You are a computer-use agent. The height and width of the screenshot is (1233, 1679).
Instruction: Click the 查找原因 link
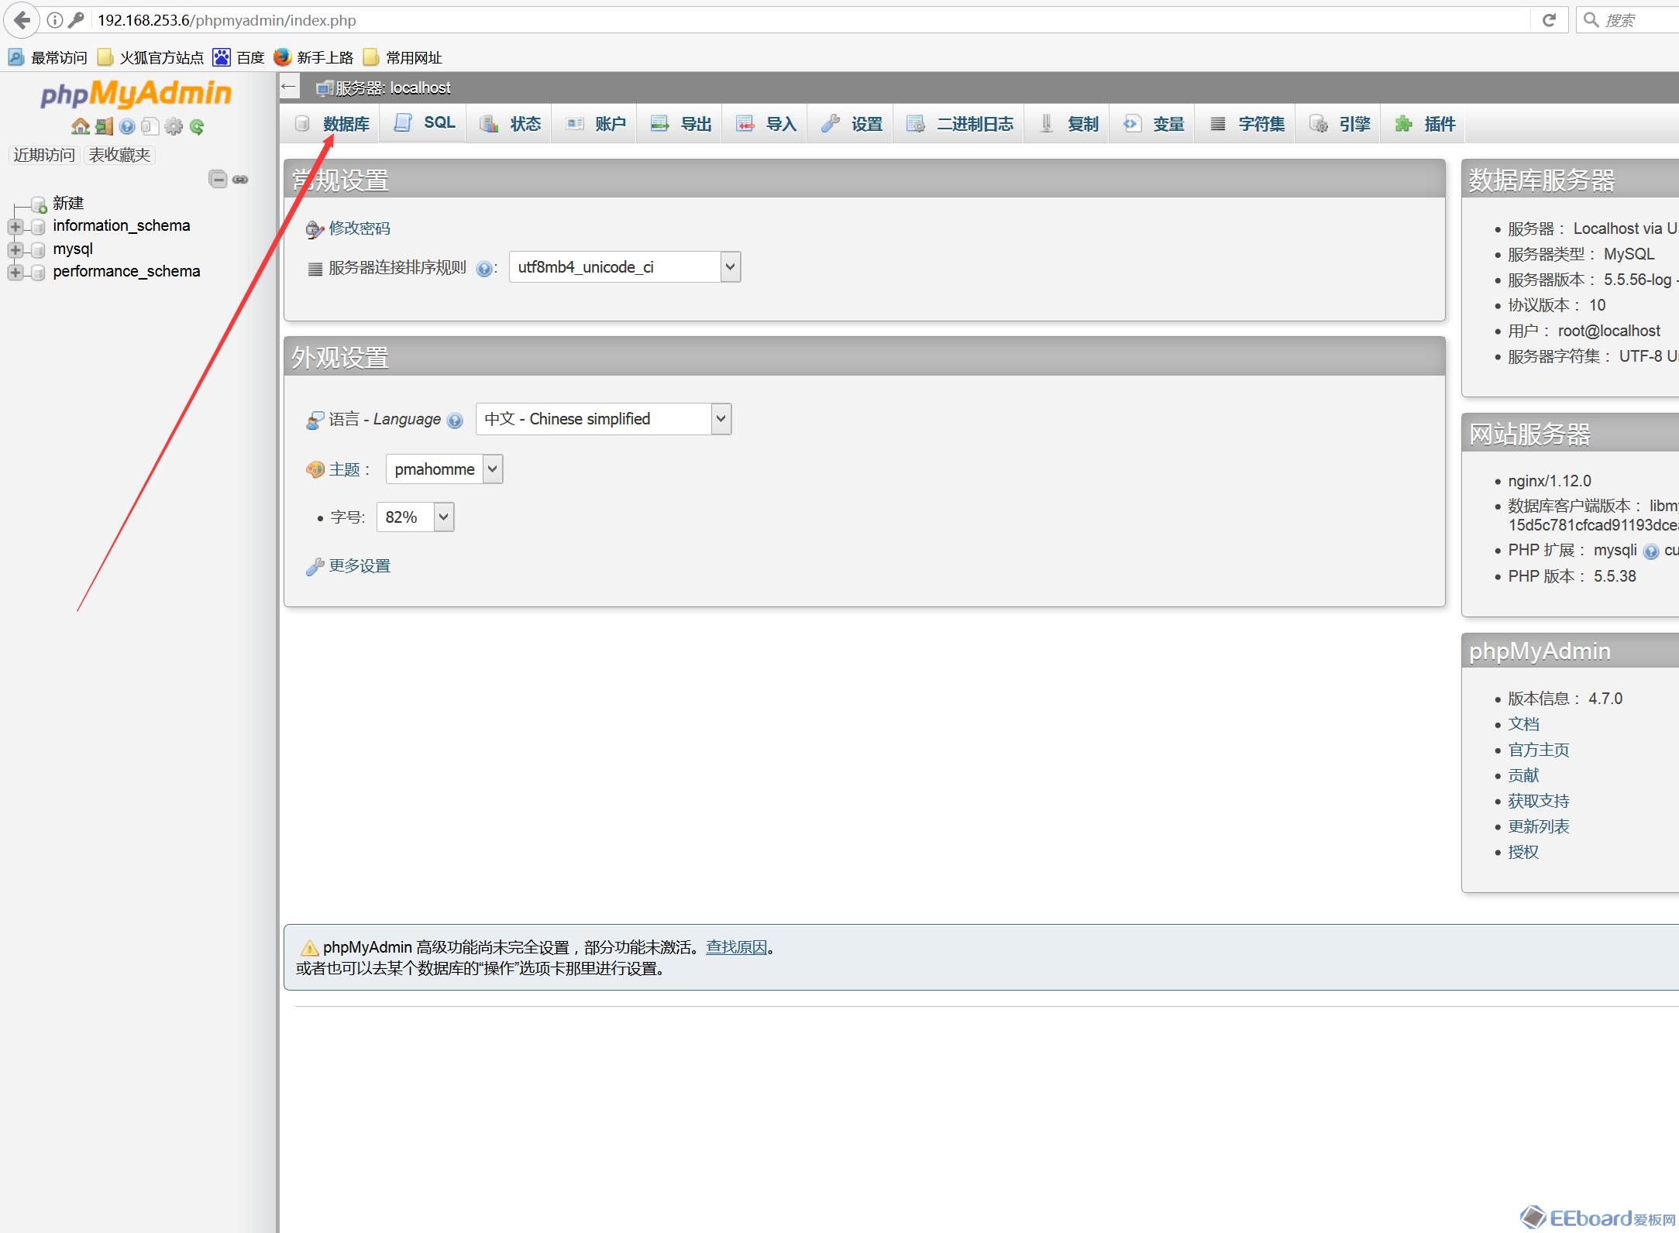pyautogui.click(x=736, y=947)
